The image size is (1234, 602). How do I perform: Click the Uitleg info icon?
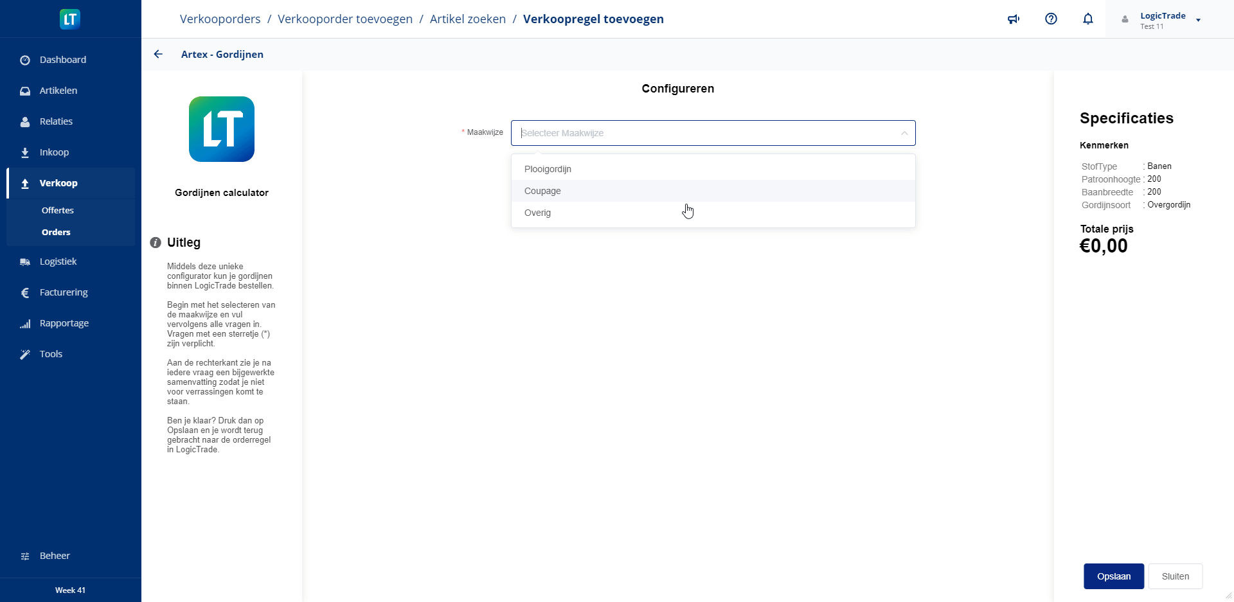pos(156,243)
